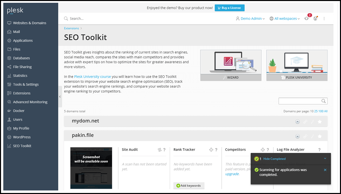Click the Docker whale icon
The image size is (341, 194).
(x=9, y=111)
